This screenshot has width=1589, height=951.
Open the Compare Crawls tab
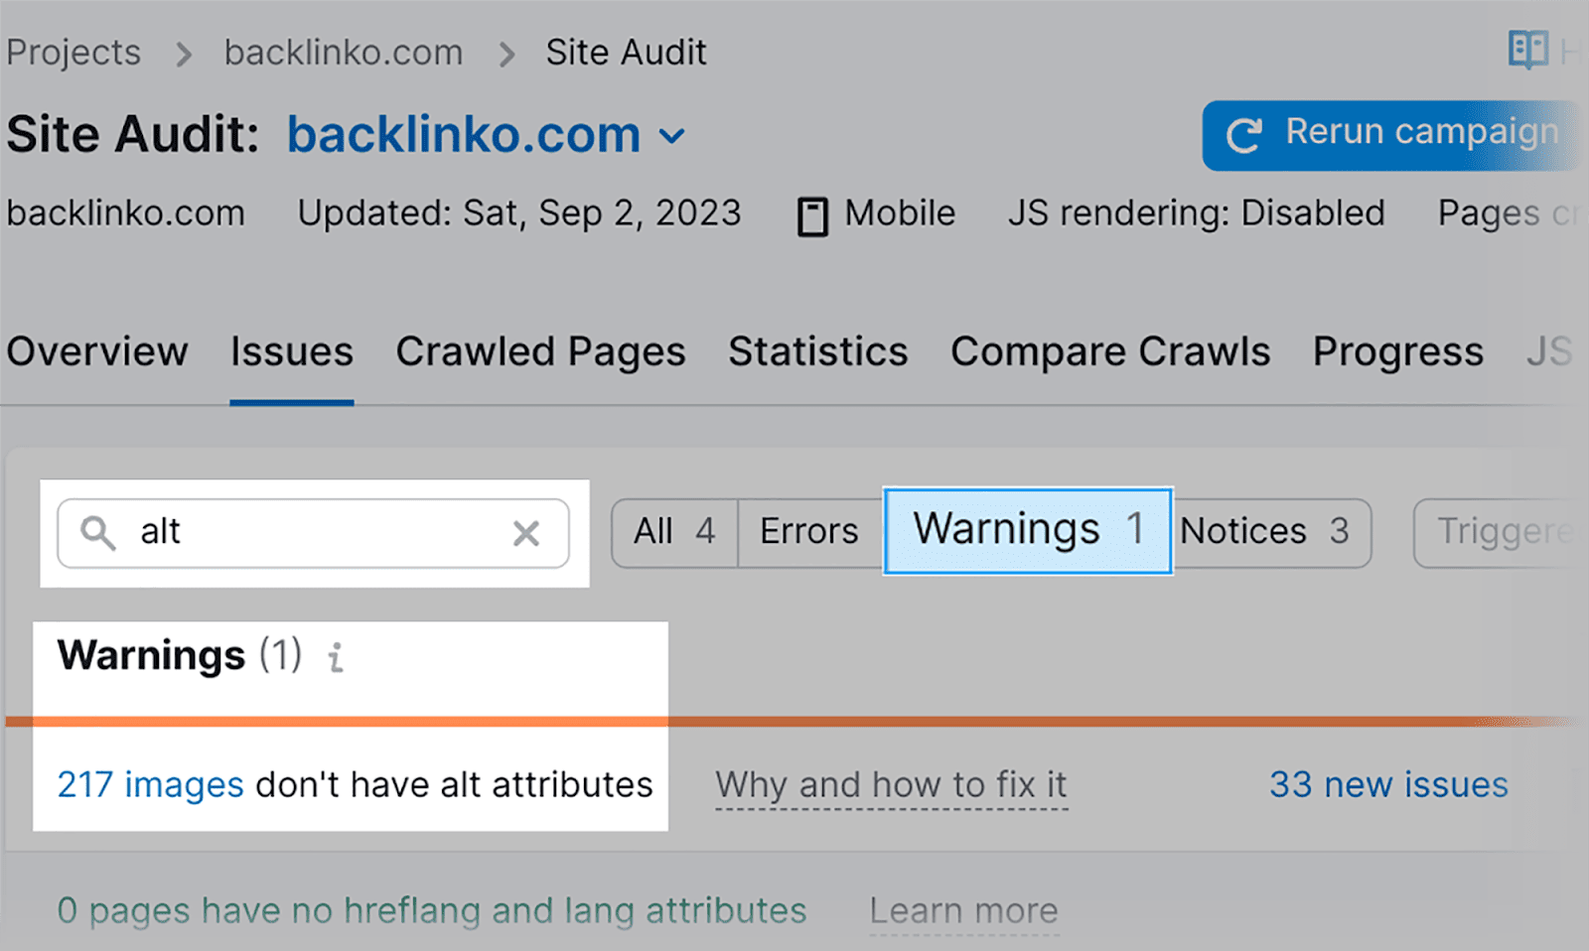(x=1109, y=352)
